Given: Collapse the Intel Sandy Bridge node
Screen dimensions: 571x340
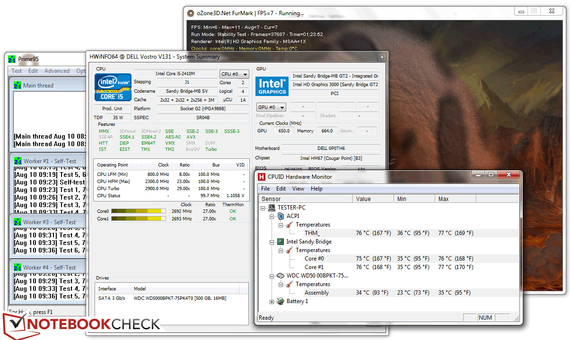Looking at the screenshot, I should (272, 242).
